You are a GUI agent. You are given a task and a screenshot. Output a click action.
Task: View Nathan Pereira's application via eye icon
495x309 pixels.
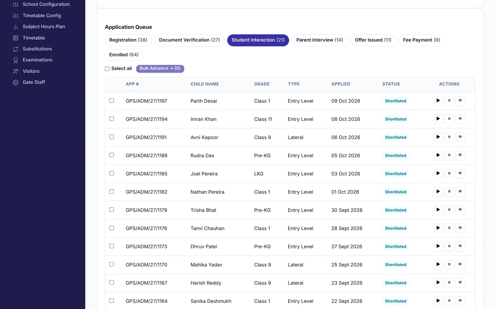[460, 192]
